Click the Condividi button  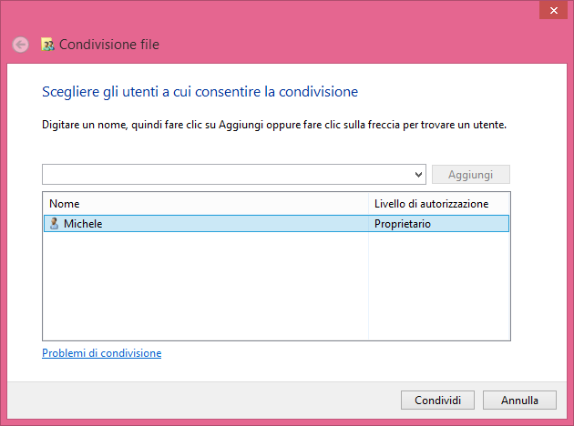coord(437,400)
